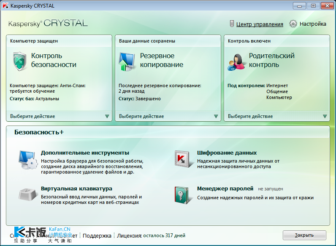Open the Центр управления link

tap(260, 24)
